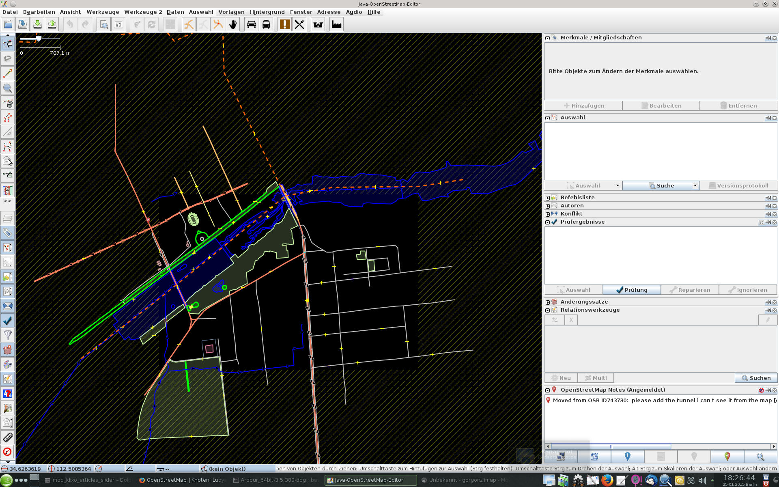Click the Prüfung button
779x487 pixels.
point(632,290)
